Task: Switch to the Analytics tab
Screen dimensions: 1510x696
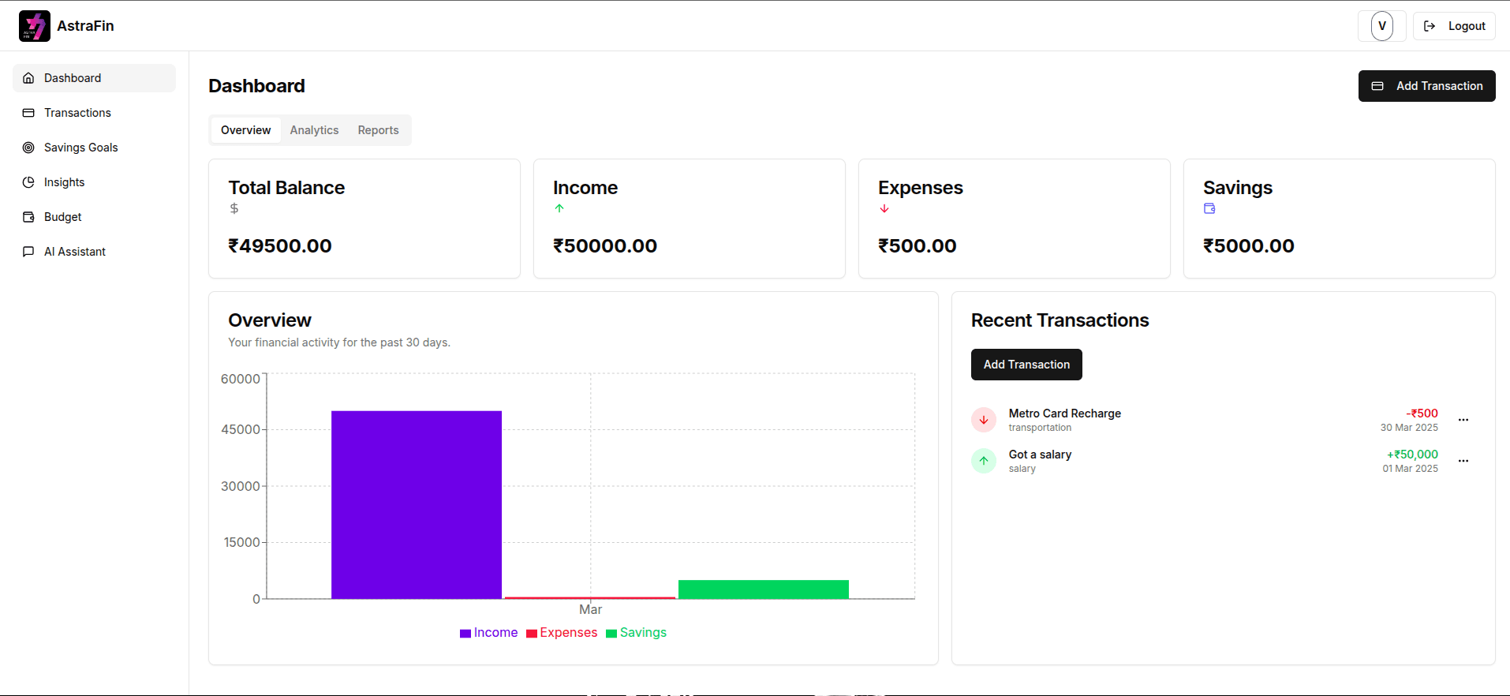Action: point(314,130)
